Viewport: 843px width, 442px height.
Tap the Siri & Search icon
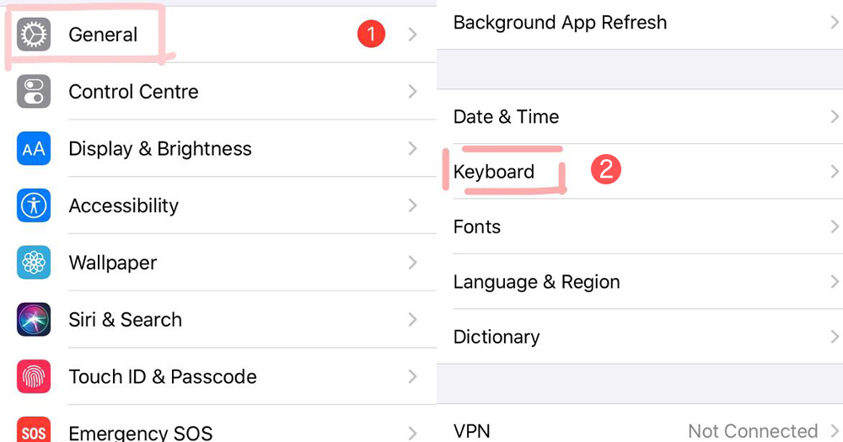coord(34,320)
